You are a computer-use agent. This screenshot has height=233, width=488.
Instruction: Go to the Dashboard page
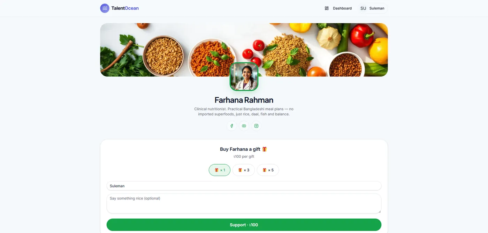(338, 8)
